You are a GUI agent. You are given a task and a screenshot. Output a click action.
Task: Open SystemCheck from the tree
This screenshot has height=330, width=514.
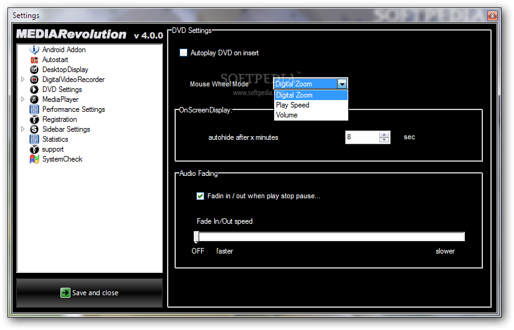tap(62, 159)
